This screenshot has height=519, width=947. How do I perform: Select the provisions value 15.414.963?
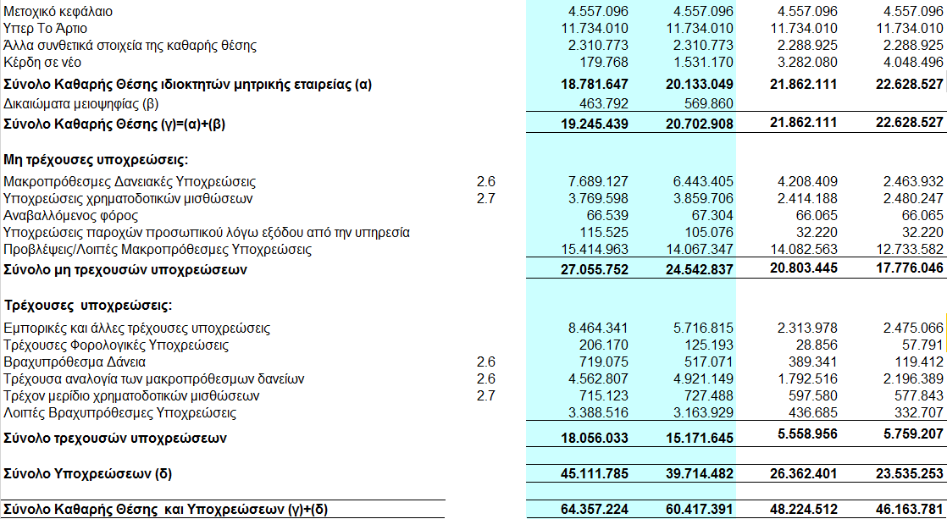[x=595, y=249]
